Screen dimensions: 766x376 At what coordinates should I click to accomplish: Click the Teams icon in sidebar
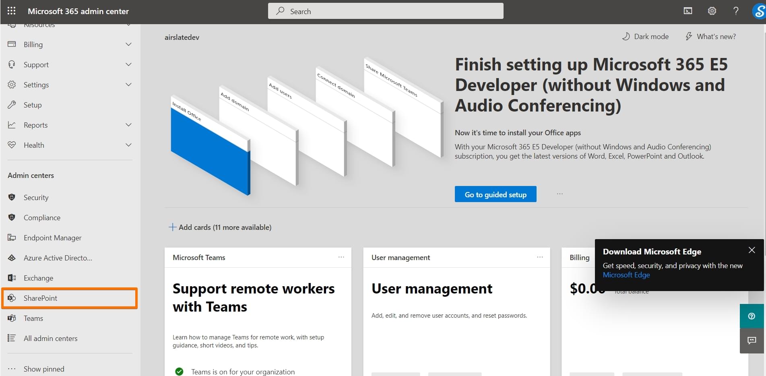pyautogui.click(x=12, y=318)
